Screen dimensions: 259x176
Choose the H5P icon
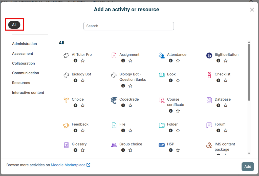click(162, 145)
